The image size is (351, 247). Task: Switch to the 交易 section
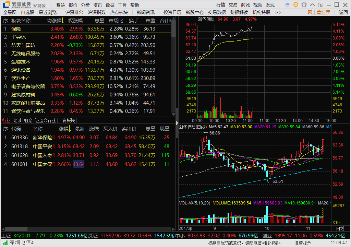pos(233,5)
